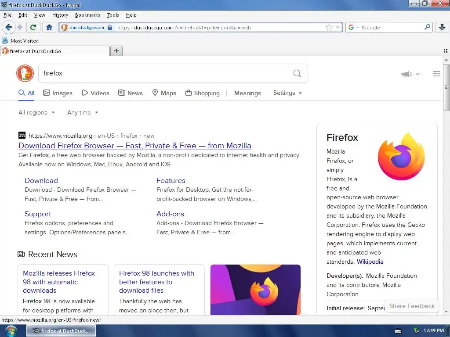Open Download Firefox Browser result link
The width and height of the screenshot is (450, 337).
tap(135, 146)
